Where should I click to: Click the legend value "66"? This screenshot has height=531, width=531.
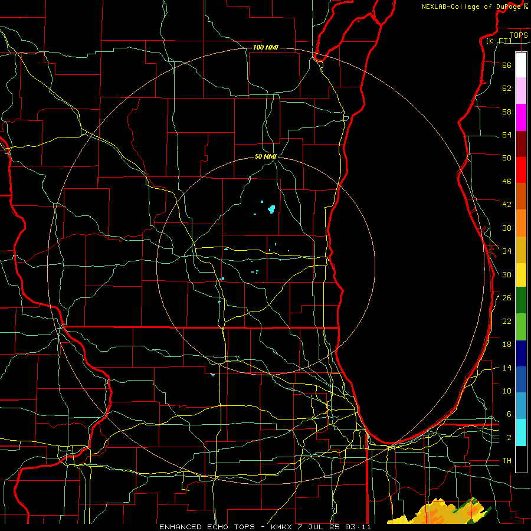(x=507, y=65)
